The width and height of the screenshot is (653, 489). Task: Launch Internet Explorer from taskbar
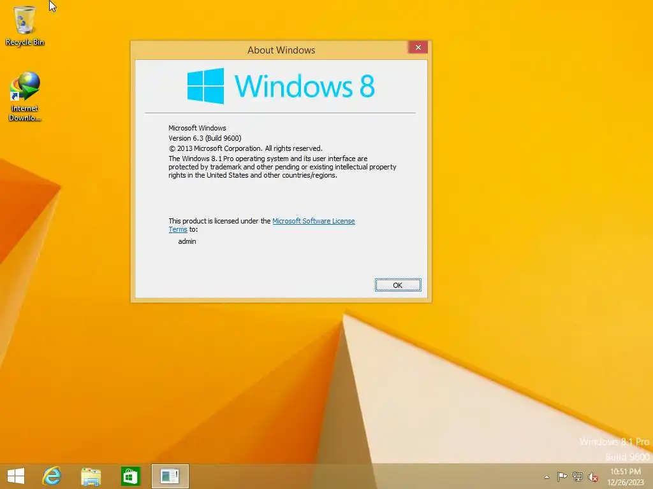(52, 476)
